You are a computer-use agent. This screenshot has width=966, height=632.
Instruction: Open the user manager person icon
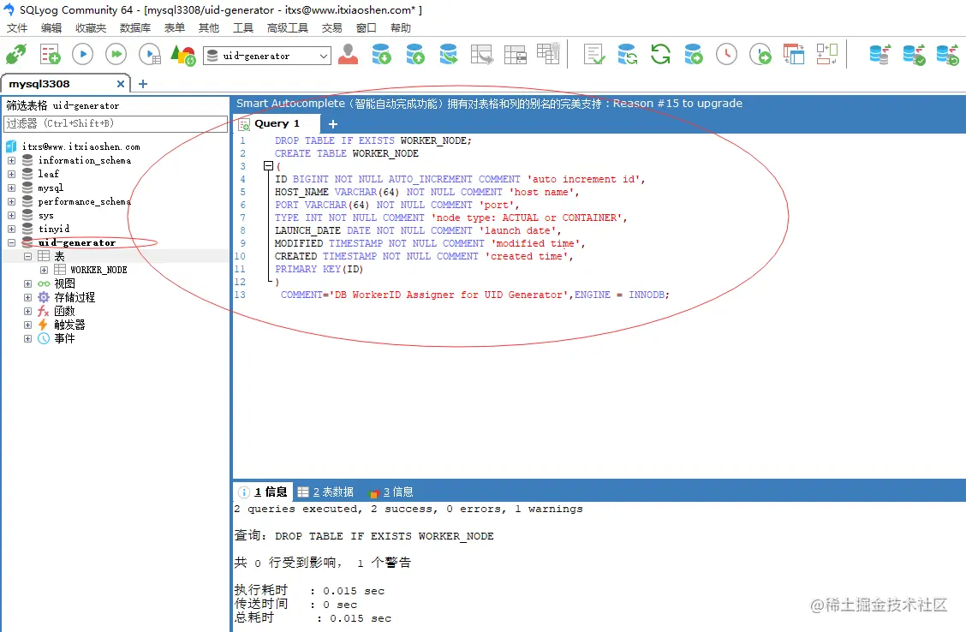click(348, 55)
